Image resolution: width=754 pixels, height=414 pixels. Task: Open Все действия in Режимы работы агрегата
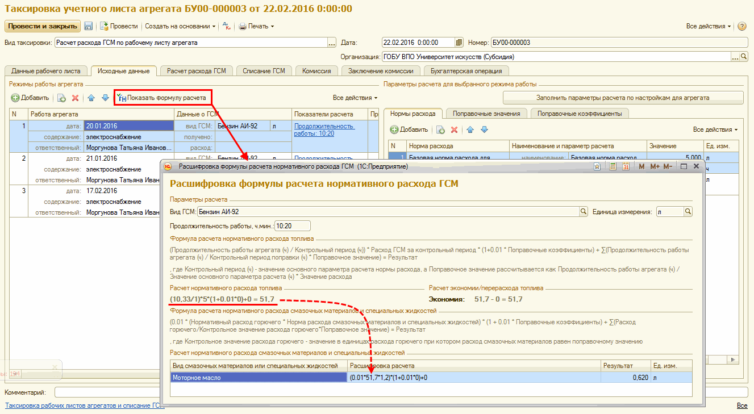[x=355, y=98]
